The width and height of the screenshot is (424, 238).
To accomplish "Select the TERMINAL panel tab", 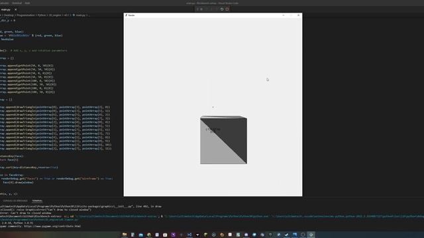I will click(x=37, y=201).
